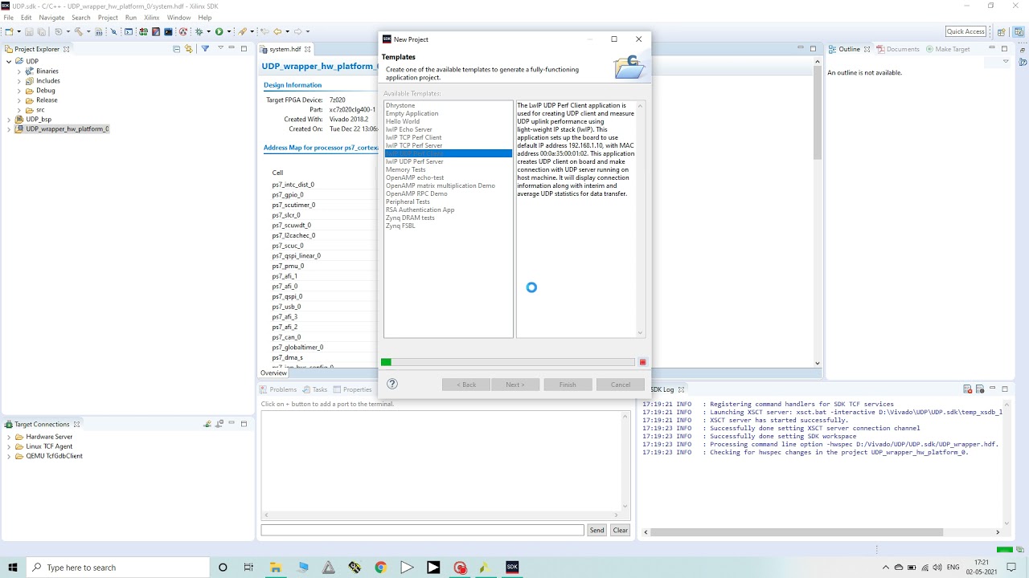Open the Navigate menu
Viewport: 1029px width, 578px height.
(x=51, y=17)
